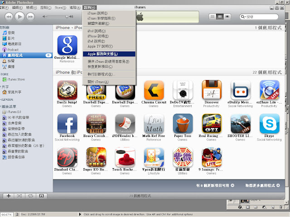Viewport: 290px width, 217px height.
Task: Select the BaoZi Jump! app icon
Action: (x=68, y=90)
